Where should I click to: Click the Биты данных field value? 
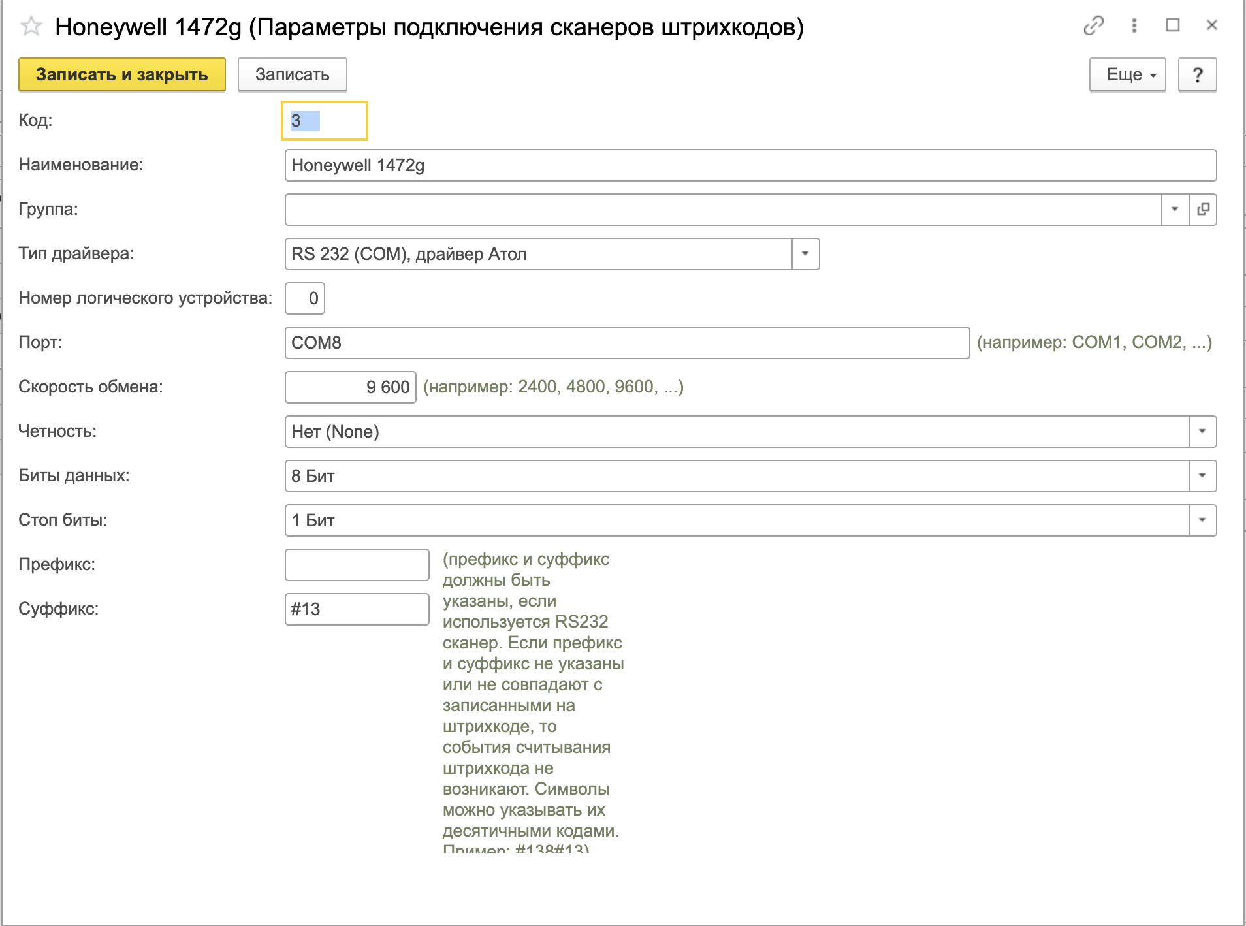(x=737, y=476)
